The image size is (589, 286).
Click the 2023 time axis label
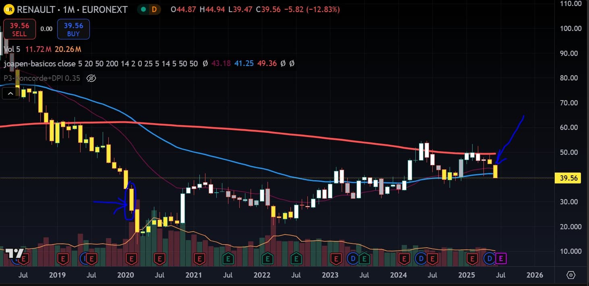click(x=330, y=275)
